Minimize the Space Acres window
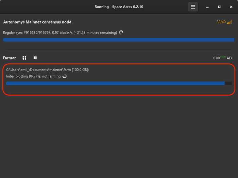The image size is (238, 178). 207,7
